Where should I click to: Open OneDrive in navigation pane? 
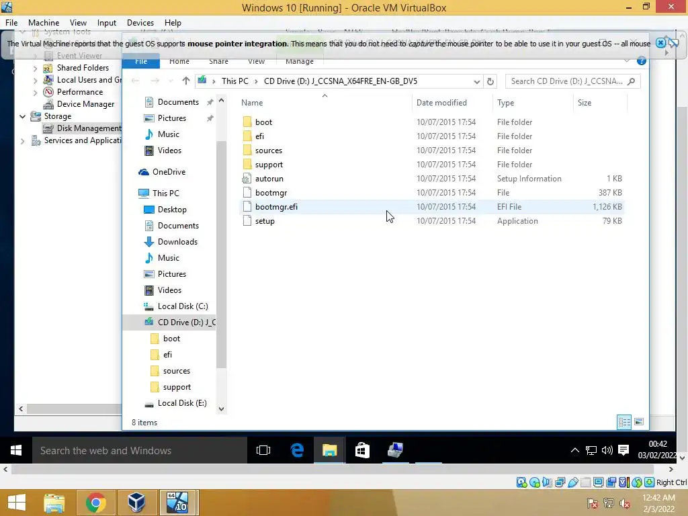pos(169,172)
